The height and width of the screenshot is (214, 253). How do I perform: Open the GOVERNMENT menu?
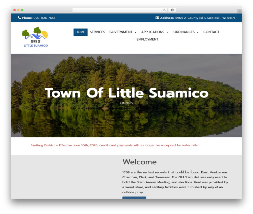point(121,32)
